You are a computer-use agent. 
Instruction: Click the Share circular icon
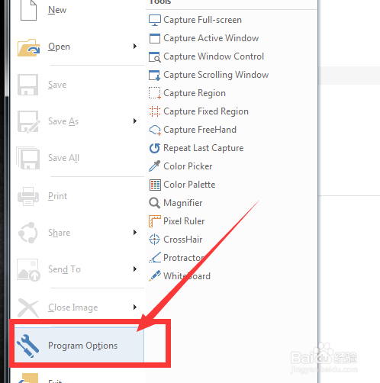28,233
